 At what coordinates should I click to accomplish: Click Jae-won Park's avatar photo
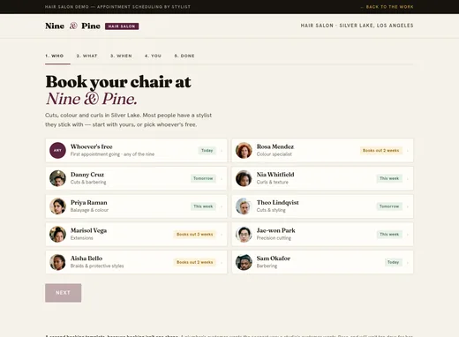pyautogui.click(x=244, y=234)
